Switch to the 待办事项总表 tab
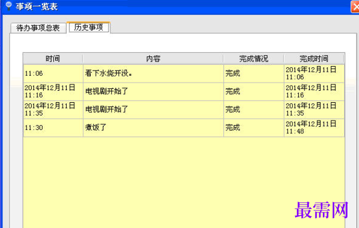This screenshot has height=228, width=359. 38,28
